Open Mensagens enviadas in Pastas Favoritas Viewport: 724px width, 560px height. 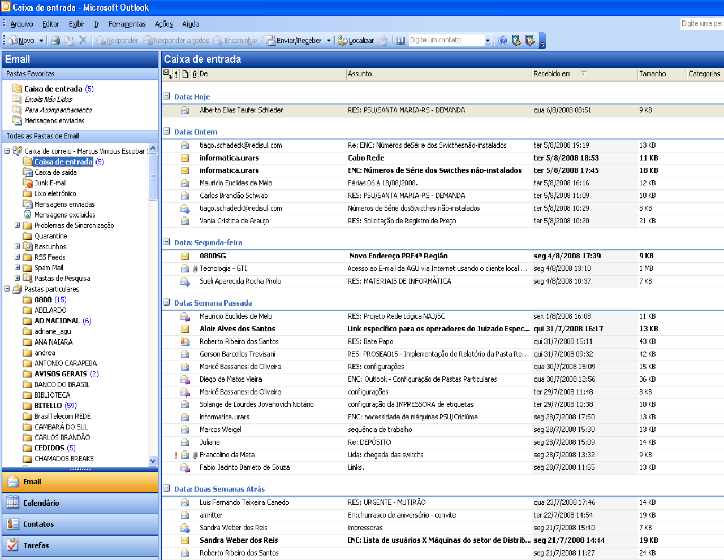(54, 121)
